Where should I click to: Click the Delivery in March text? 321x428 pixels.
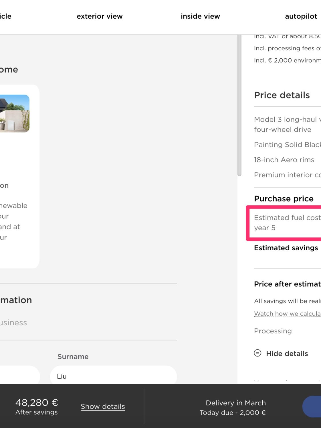(236, 403)
